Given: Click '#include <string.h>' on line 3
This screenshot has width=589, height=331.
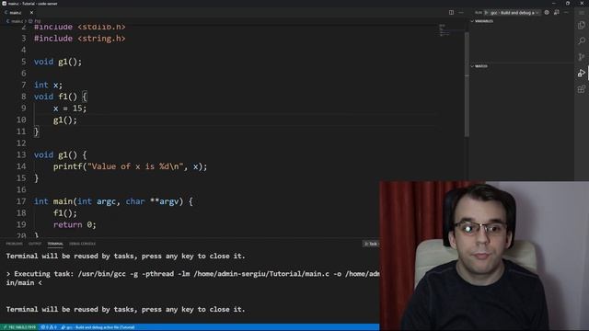Looking at the screenshot, I should coord(80,39).
